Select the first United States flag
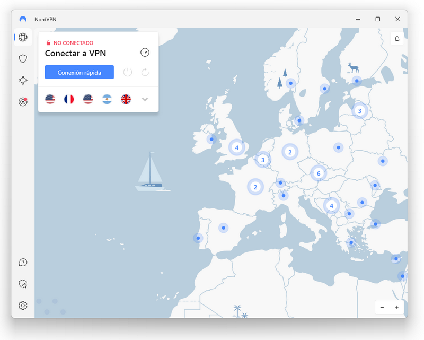 [x=50, y=99]
